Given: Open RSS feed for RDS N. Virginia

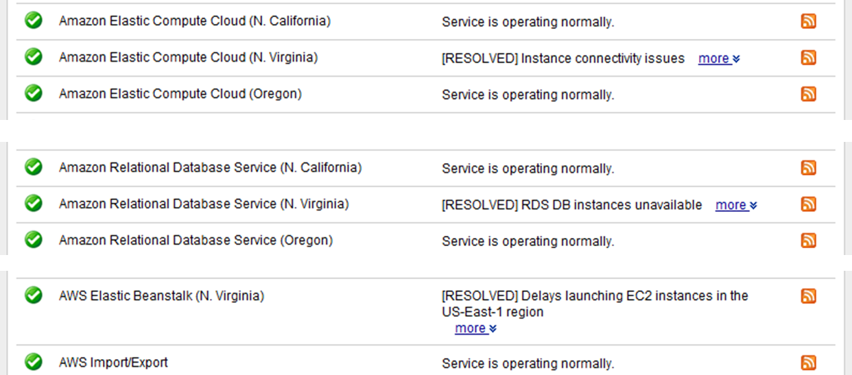Looking at the screenshot, I should click(x=809, y=204).
